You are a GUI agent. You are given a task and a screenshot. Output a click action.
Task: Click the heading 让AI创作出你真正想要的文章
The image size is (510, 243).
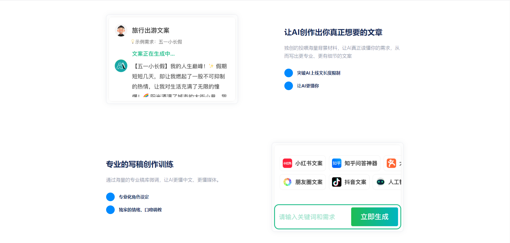click(333, 32)
